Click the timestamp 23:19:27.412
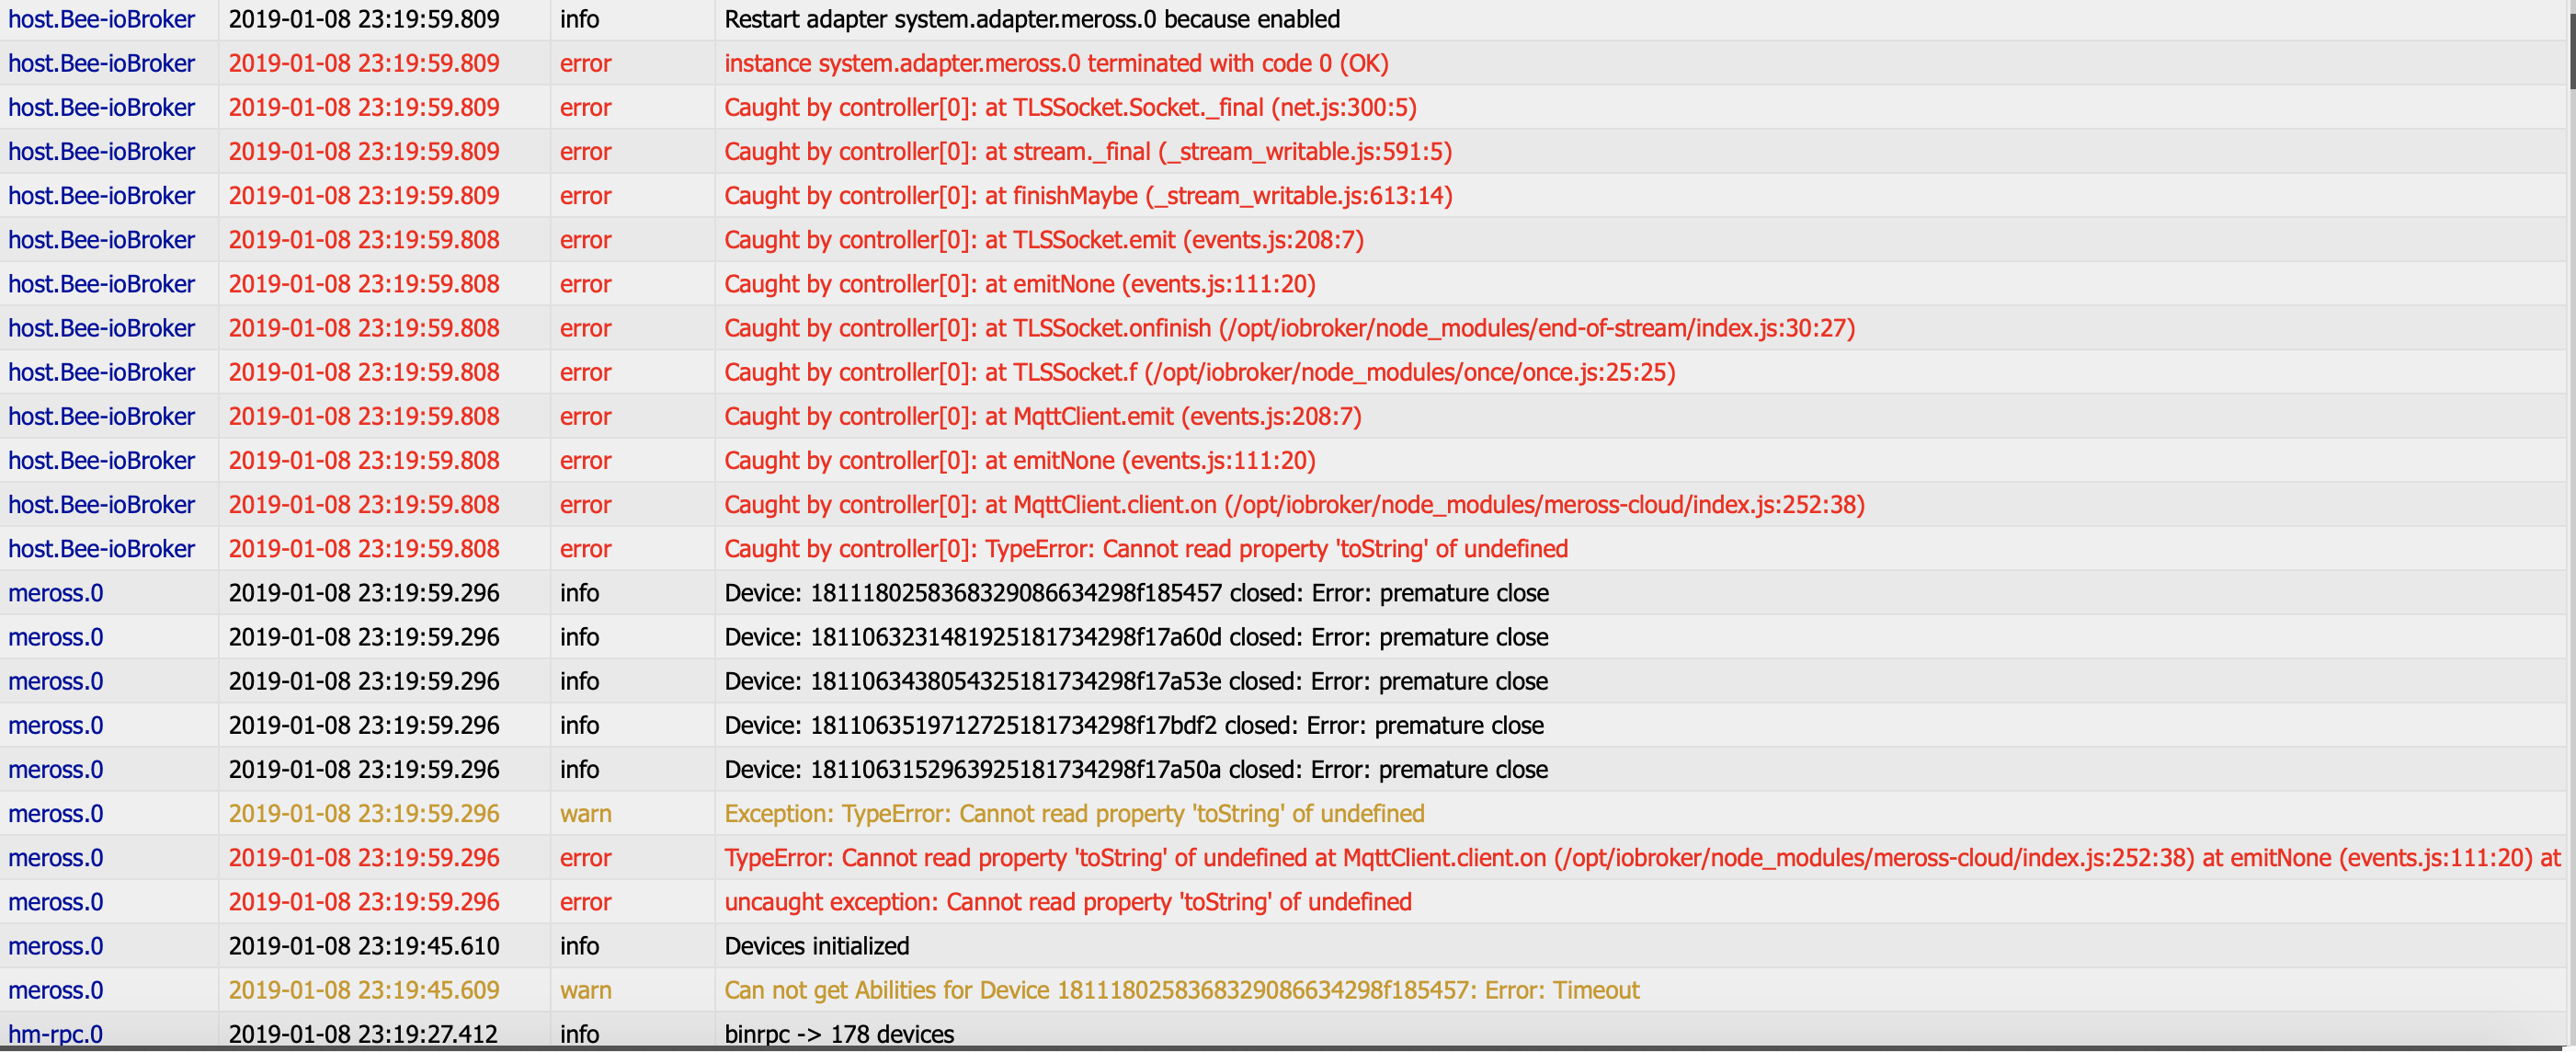 [x=363, y=1033]
